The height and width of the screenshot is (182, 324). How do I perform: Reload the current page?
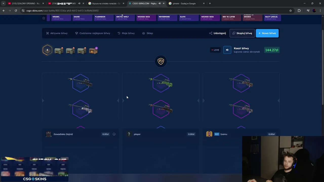16,11
